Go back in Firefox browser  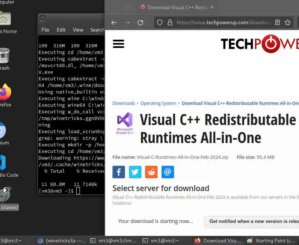point(114,23)
